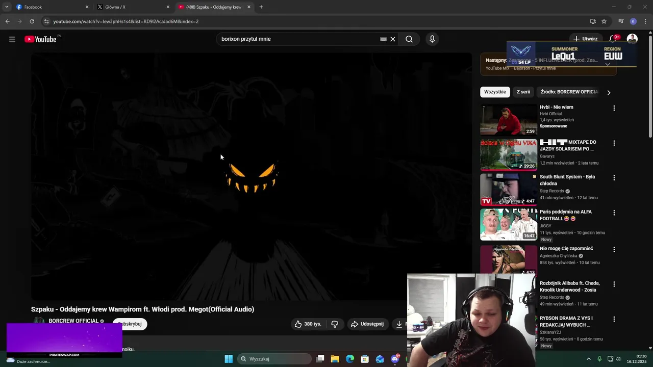
Task: Open the YouTube account avatar menu
Action: [x=632, y=39]
